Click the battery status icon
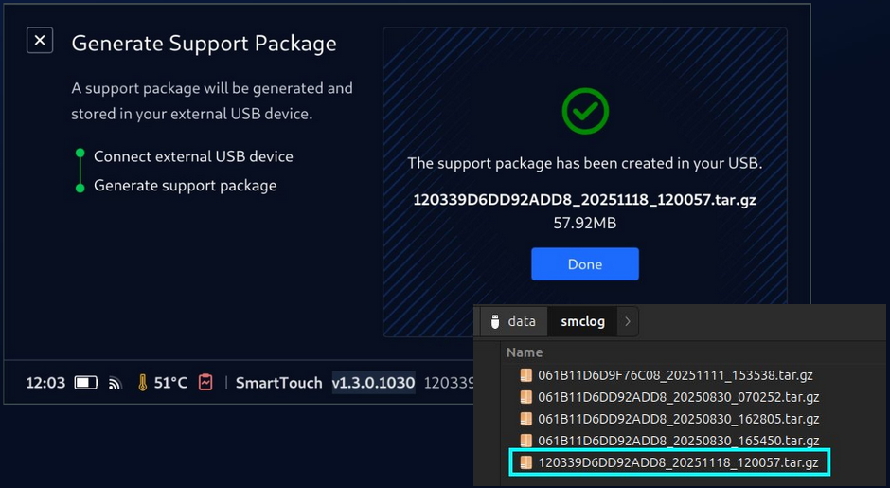The image size is (890, 488). (x=86, y=383)
